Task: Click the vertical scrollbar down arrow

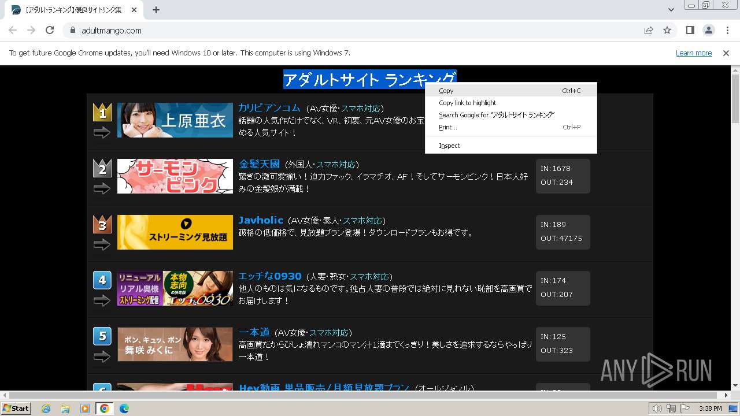Action: [x=735, y=386]
